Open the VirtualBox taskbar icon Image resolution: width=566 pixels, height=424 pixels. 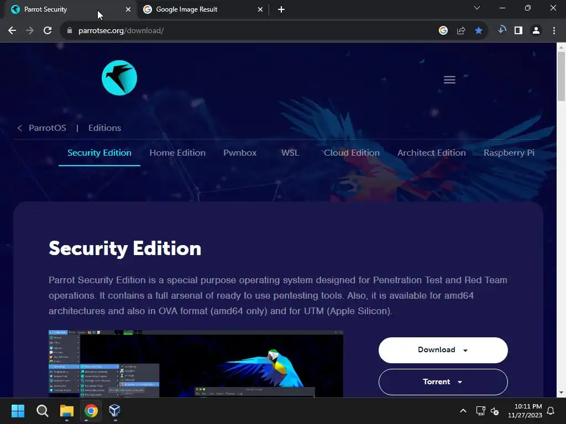114,411
